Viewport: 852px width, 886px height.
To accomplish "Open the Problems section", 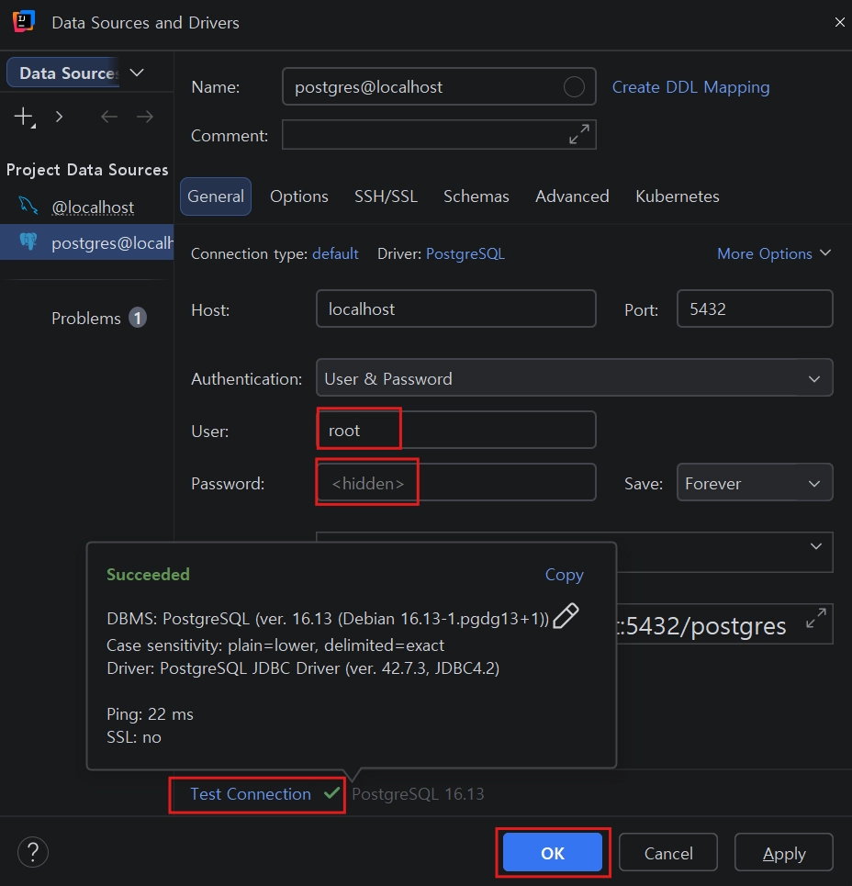I will pos(86,318).
